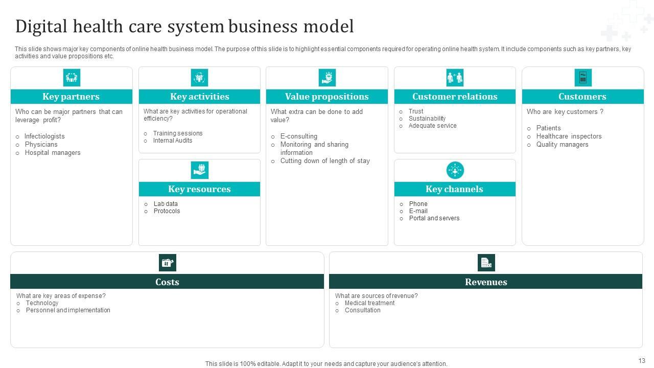
Task: Click the Key resources icon
Action: pos(199,170)
